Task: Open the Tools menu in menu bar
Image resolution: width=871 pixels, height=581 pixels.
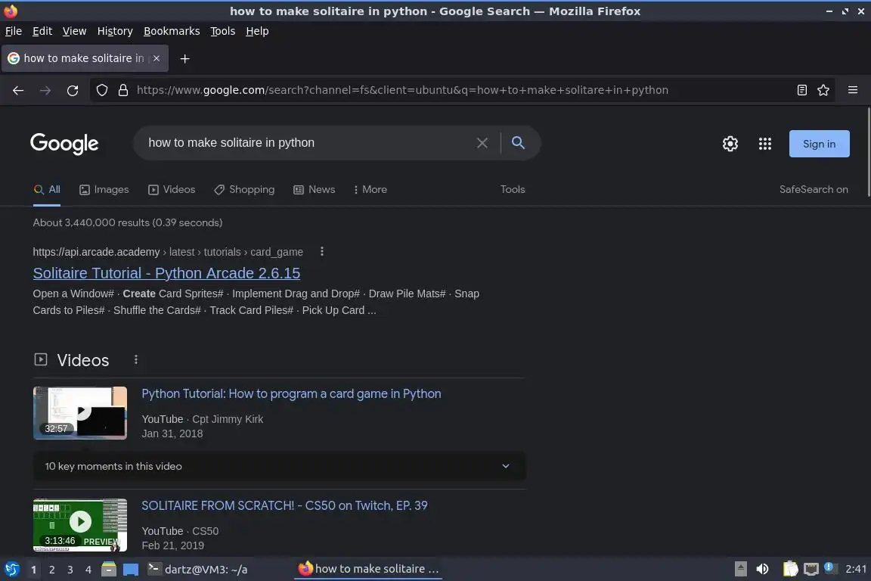Action: [x=223, y=31]
